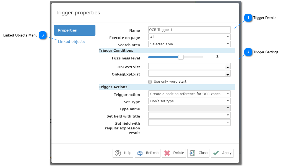Click the Trigger Actions section header
The width and height of the screenshot is (283, 167).
tap(167, 87)
